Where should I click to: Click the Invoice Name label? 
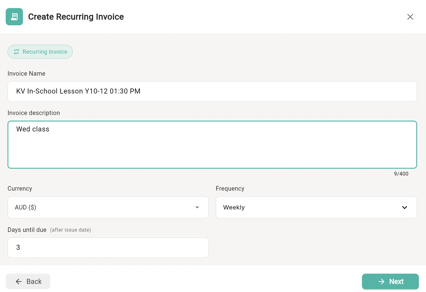pyautogui.click(x=26, y=74)
